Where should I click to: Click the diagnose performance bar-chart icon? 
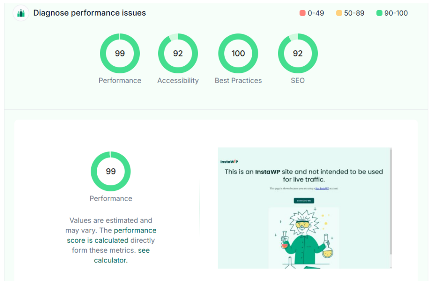tap(21, 13)
